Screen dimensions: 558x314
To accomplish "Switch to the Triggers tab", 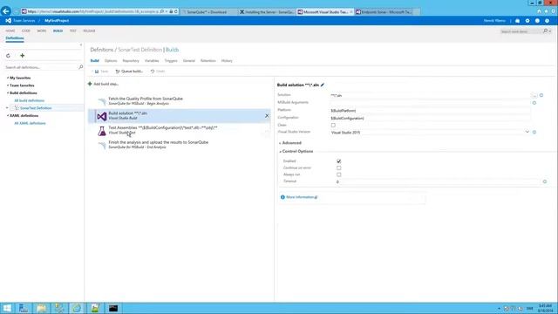I will (171, 61).
